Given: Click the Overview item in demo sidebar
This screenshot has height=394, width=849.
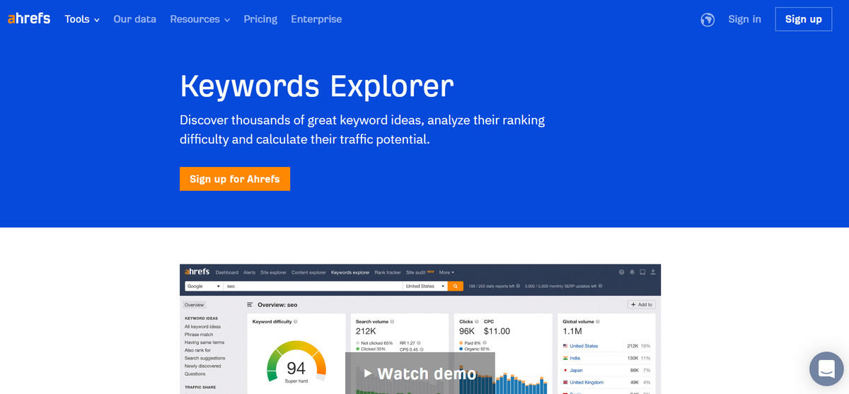Looking at the screenshot, I should (x=194, y=305).
